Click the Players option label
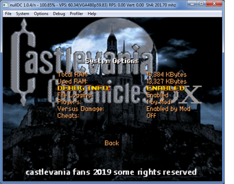This screenshot has height=184, width=234. 70,102
